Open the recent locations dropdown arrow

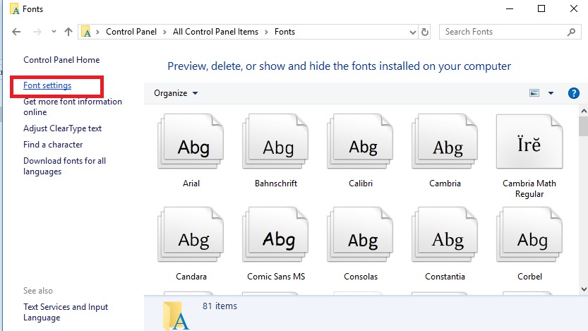click(52, 32)
